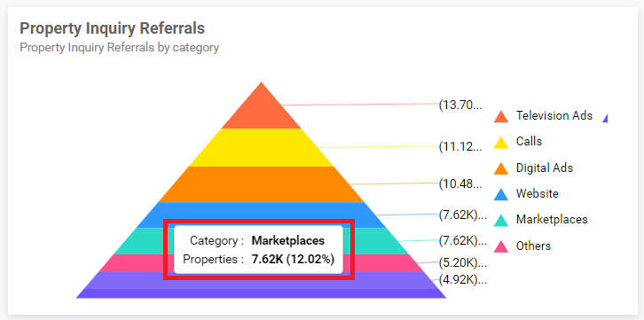Click the orange Digital Ads legend triangle

click(x=500, y=168)
